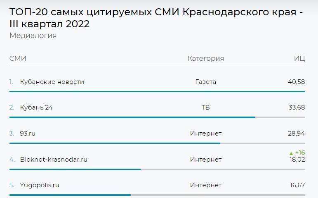The height and width of the screenshot is (198, 318).
Task: Sort by the СМИ column header
Action: pos(18,58)
